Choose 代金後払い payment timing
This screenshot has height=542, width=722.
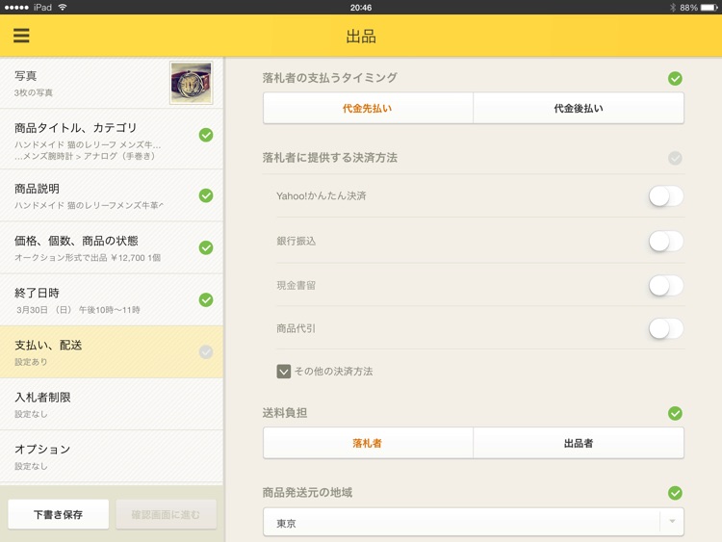click(x=579, y=108)
